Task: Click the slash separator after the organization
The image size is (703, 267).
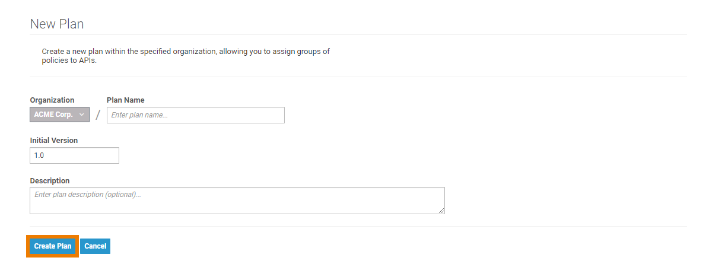Action: (x=98, y=115)
